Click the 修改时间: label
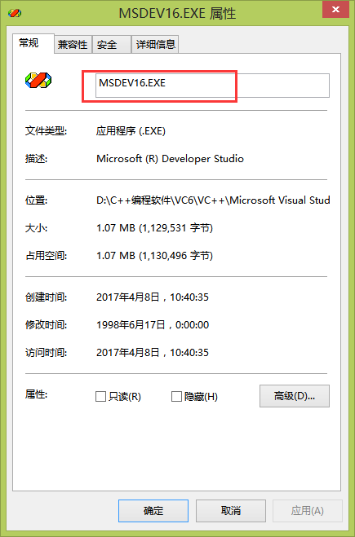 click(46, 324)
